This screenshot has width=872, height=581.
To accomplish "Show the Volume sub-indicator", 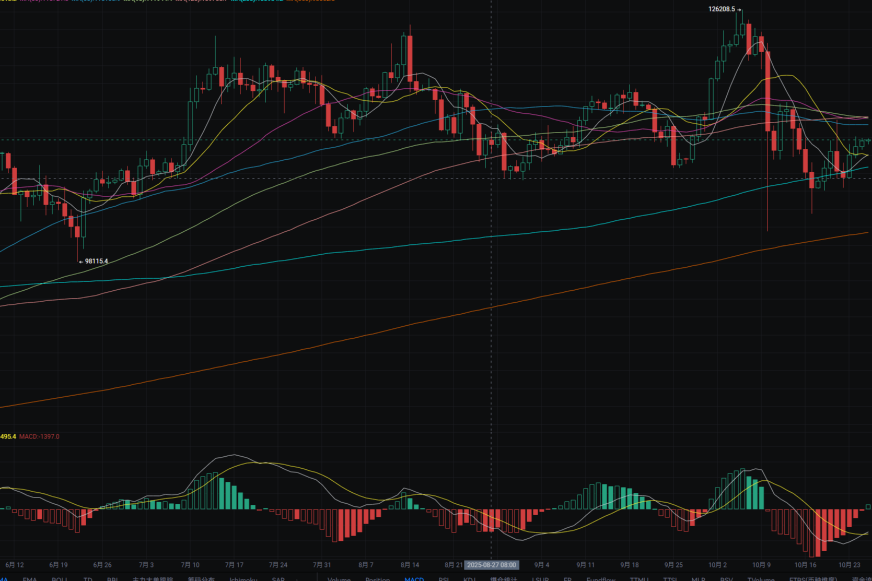I will coord(339,578).
